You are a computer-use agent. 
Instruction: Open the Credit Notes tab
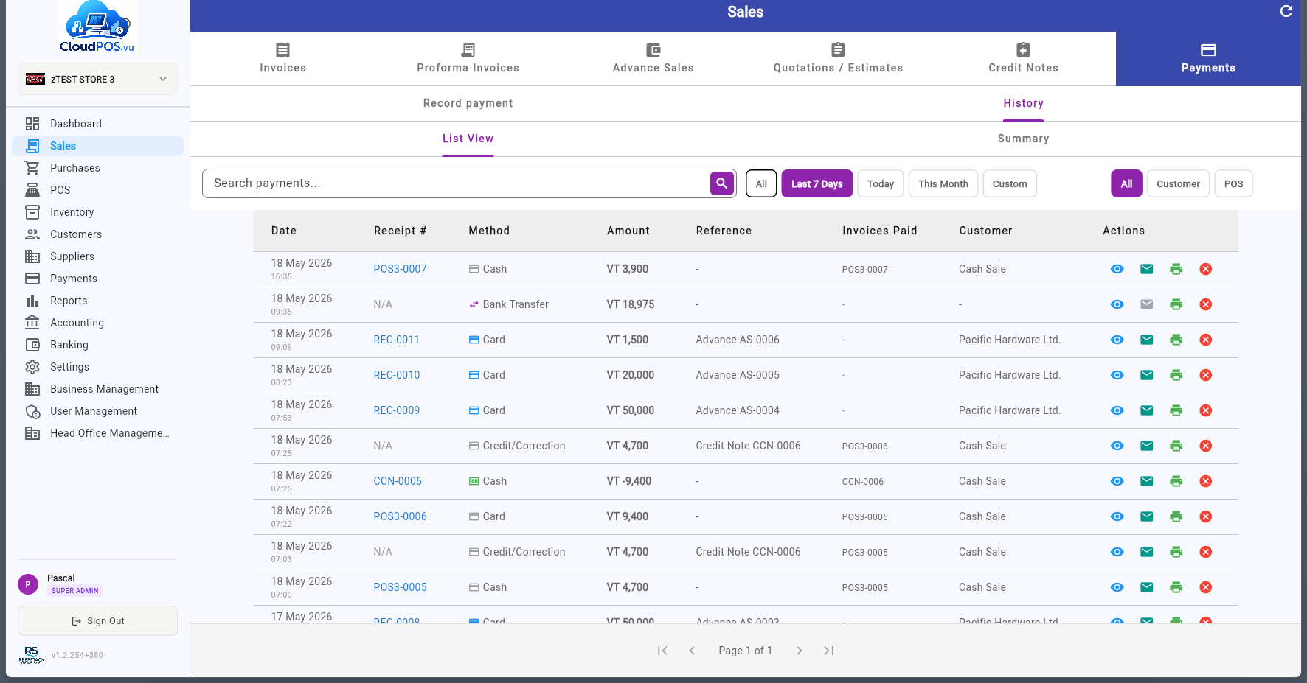click(x=1023, y=59)
